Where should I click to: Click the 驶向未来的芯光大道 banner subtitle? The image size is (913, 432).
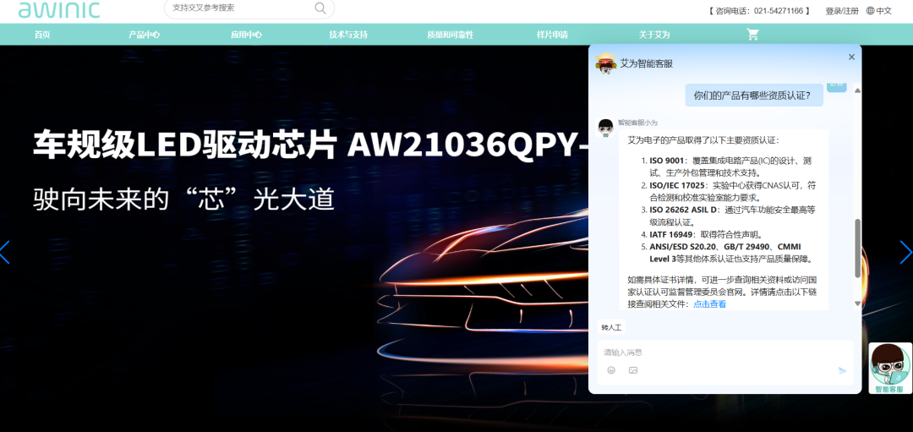[184, 199]
